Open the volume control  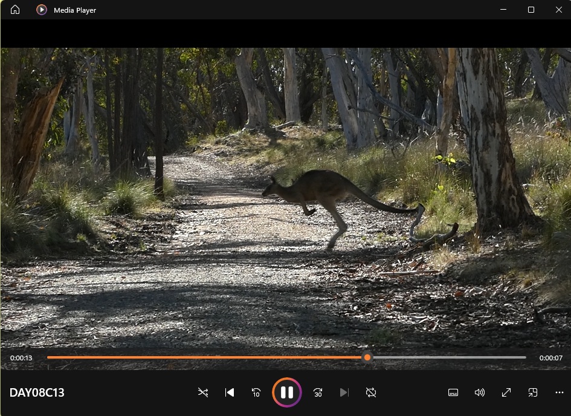click(x=480, y=392)
